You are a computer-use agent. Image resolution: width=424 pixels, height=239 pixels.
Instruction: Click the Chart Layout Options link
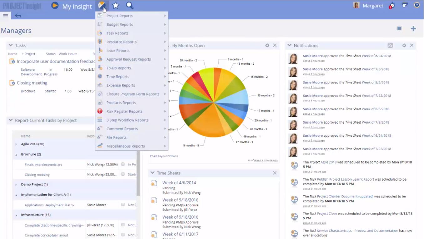[x=164, y=156]
